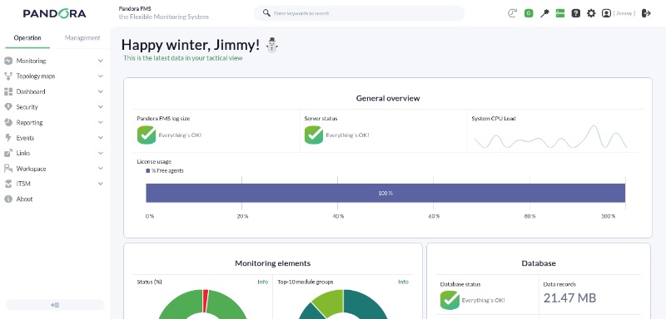This screenshot has height=319, width=666.
Task: Click the Info link next to Top-10 module groups
Action: pos(404,282)
